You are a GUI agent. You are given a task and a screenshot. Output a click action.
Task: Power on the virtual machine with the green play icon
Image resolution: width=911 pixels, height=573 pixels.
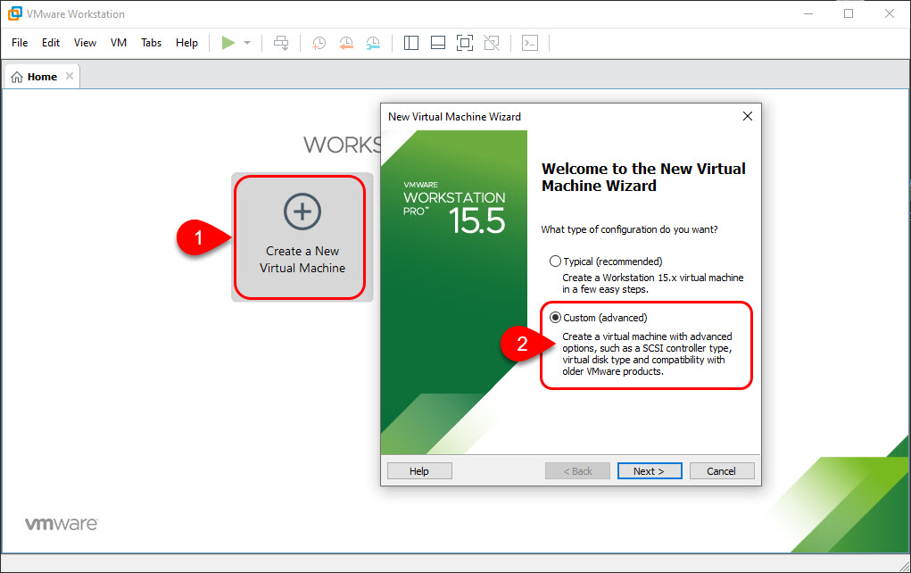point(228,43)
